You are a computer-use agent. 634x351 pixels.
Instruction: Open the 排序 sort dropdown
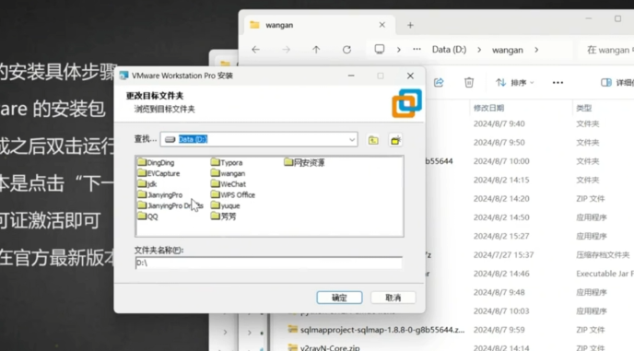pyautogui.click(x=515, y=83)
